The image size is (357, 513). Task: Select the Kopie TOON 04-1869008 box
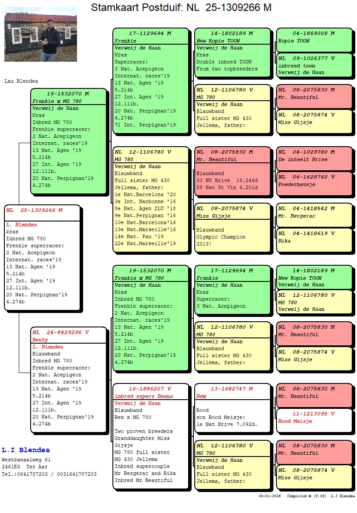pyautogui.click(x=314, y=40)
